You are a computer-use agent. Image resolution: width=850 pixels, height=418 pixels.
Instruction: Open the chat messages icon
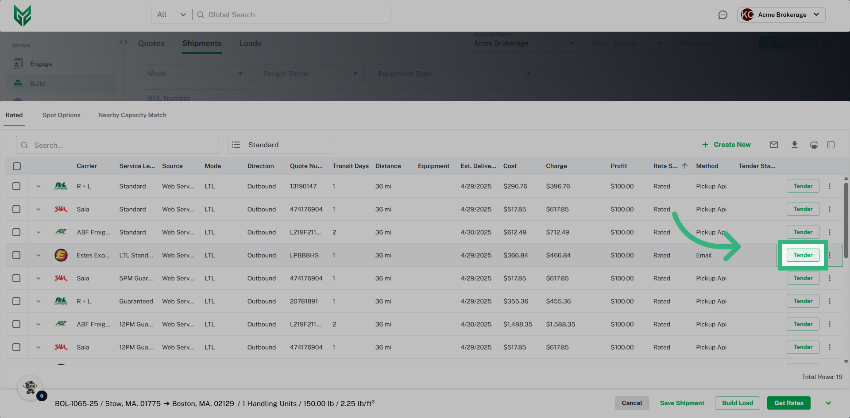(x=722, y=15)
